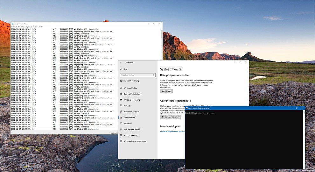The width and height of the screenshot is (315, 172).
Task: Click the Instelling zoeken search field
Action: click(x=137, y=75)
